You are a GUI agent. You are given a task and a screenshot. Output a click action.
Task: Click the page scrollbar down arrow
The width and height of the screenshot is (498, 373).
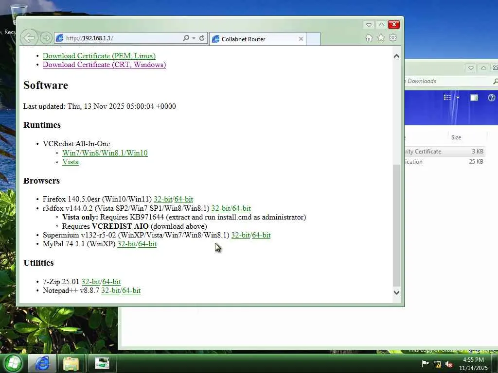pyautogui.click(x=396, y=292)
